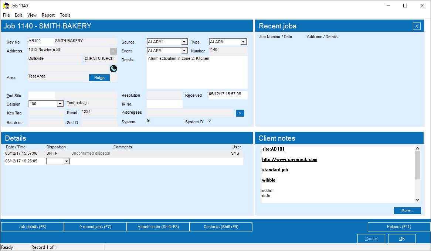Click the 2nd Site input field
Viewport: 431px width, 251px height.
tap(41, 96)
